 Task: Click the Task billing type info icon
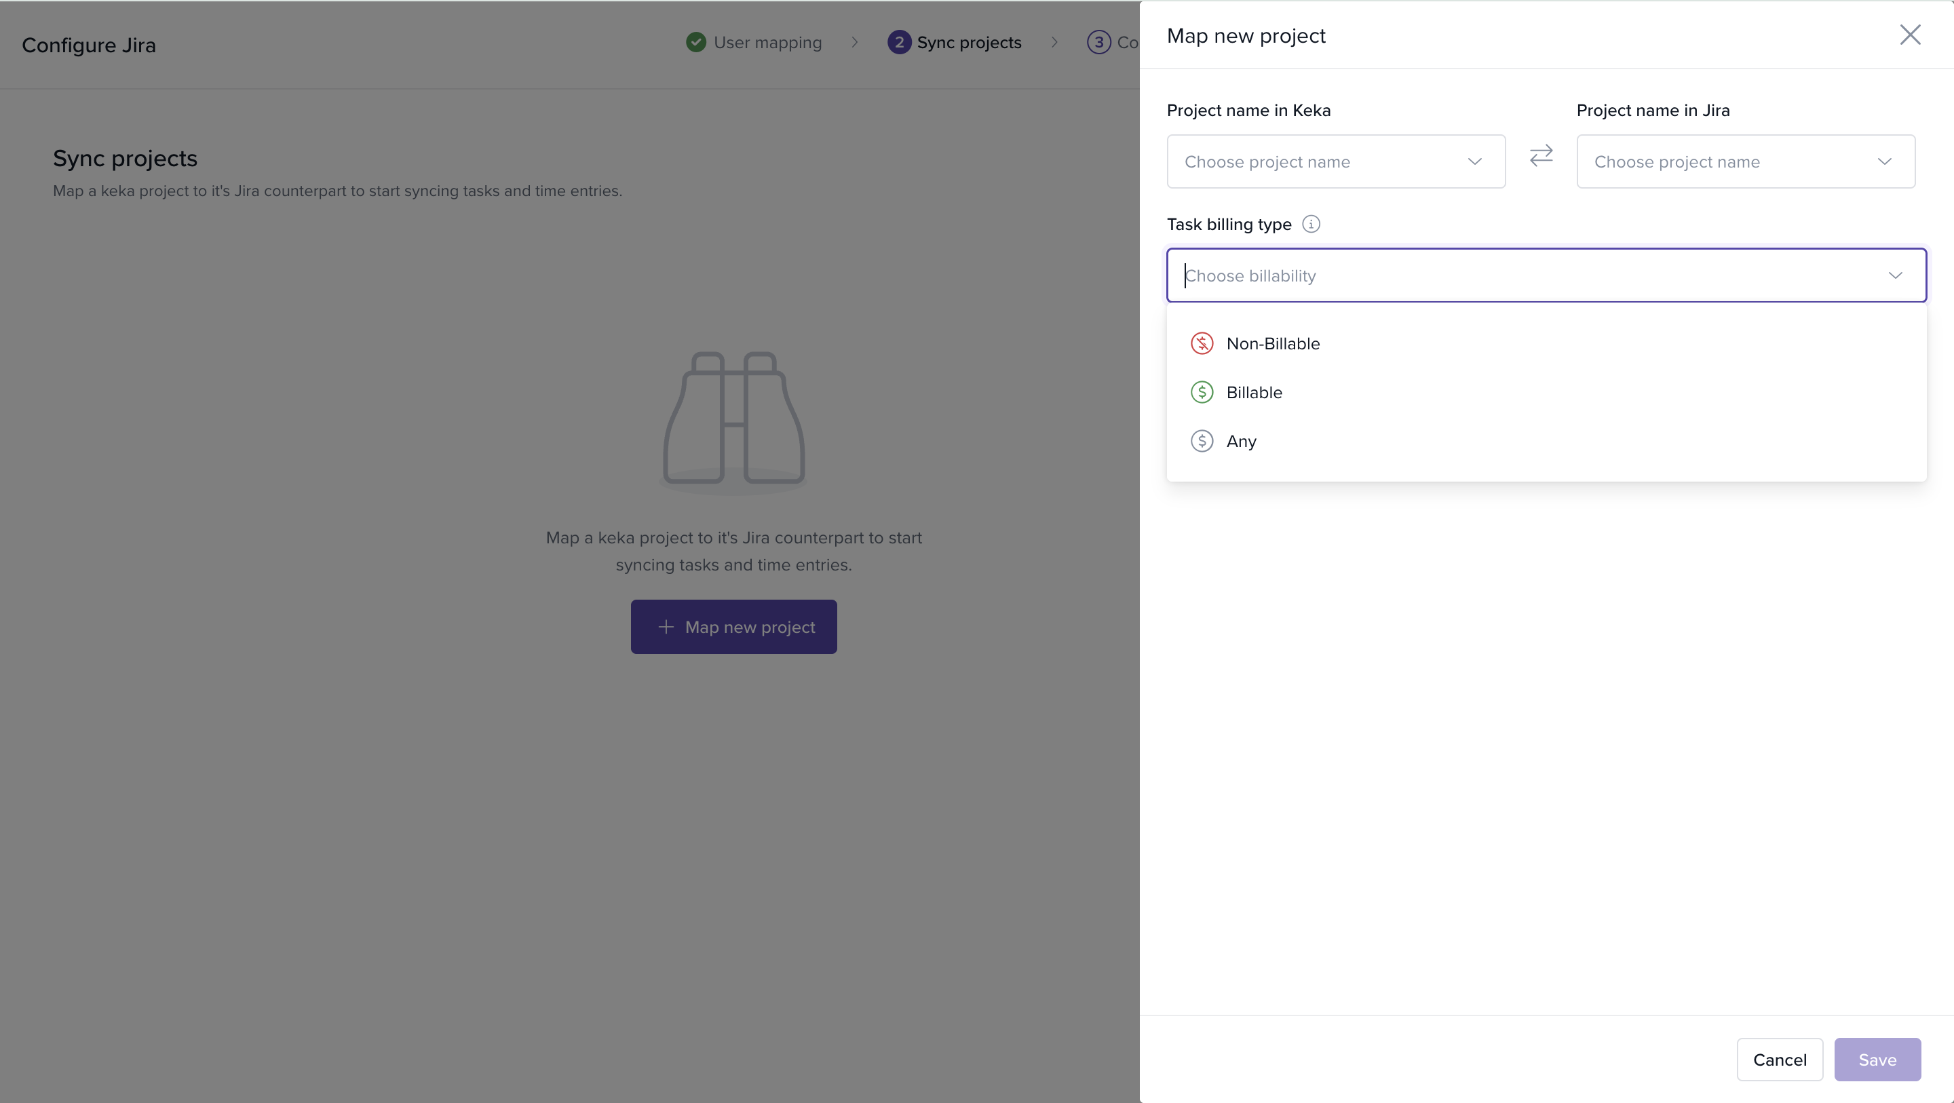coord(1311,224)
